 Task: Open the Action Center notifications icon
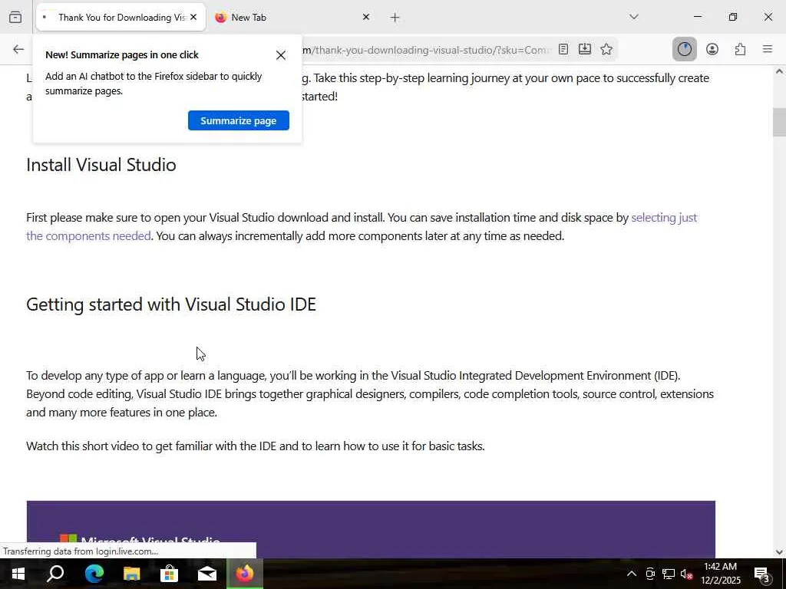point(762,574)
